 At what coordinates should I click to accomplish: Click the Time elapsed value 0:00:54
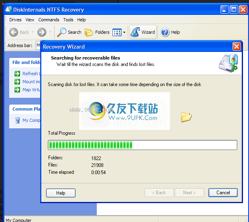(98, 173)
